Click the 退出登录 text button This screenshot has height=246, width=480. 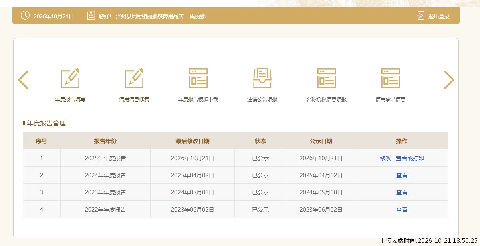coord(439,16)
